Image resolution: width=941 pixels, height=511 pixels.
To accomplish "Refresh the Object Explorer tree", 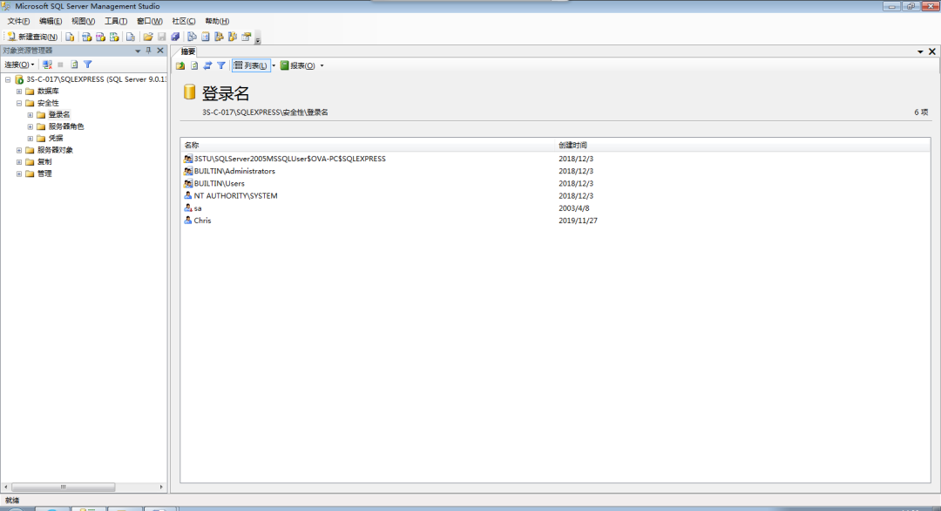I will pos(74,65).
